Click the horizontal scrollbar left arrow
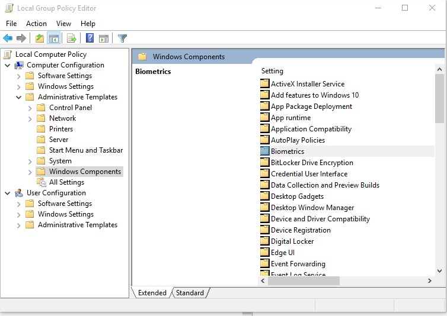The height and width of the screenshot is (316, 447). [x=263, y=280]
